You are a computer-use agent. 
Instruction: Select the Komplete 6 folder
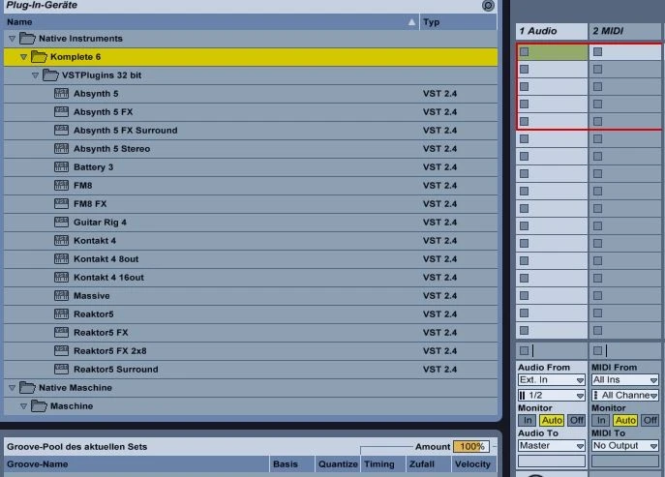76,57
